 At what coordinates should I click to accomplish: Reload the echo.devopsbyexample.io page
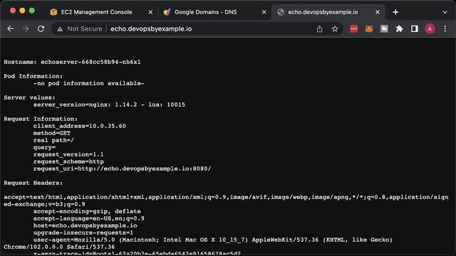pyautogui.click(x=41, y=28)
